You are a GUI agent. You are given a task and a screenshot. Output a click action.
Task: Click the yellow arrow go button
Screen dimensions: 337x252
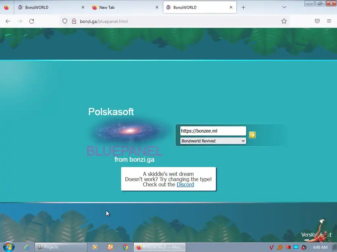pos(252,135)
